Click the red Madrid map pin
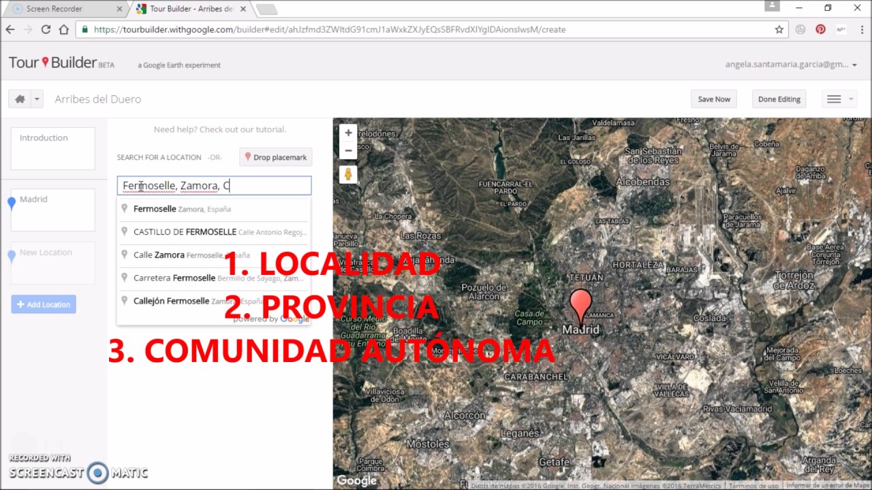The image size is (872, 490). coord(580,305)
